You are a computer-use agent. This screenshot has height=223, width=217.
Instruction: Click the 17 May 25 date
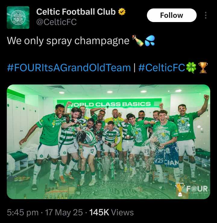(x=64, y=212)
